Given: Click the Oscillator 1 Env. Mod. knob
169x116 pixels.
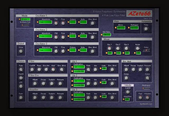Looking at the screenshot, I should click(93, 23).
